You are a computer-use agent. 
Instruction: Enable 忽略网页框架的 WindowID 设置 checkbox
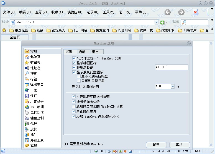pyautogui.click(x=74, y=106)
